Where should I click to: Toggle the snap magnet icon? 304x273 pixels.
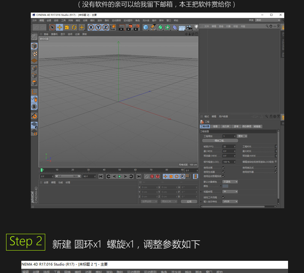click(34, 116)
